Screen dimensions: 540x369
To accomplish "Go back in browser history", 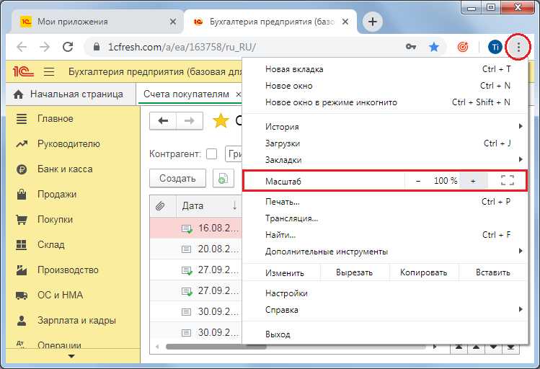I will pyautogui.click(x=22, y=47).
